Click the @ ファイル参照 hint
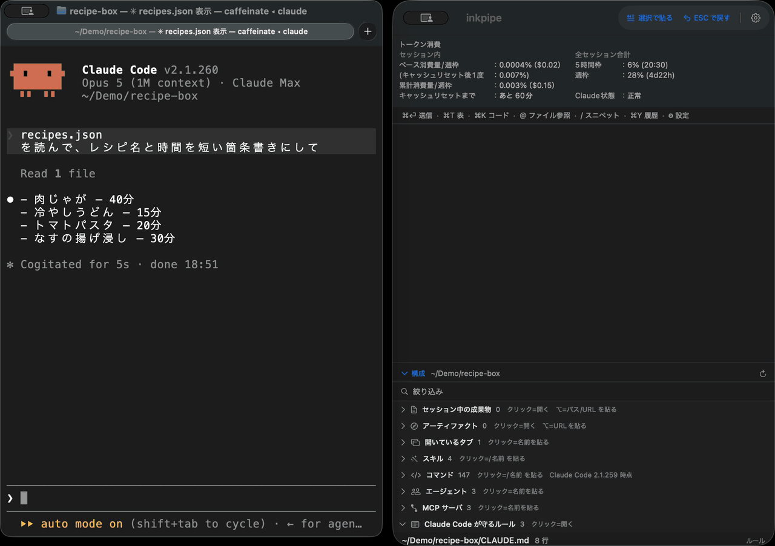This screenshot has height=546, width=775. click(545, 116)
